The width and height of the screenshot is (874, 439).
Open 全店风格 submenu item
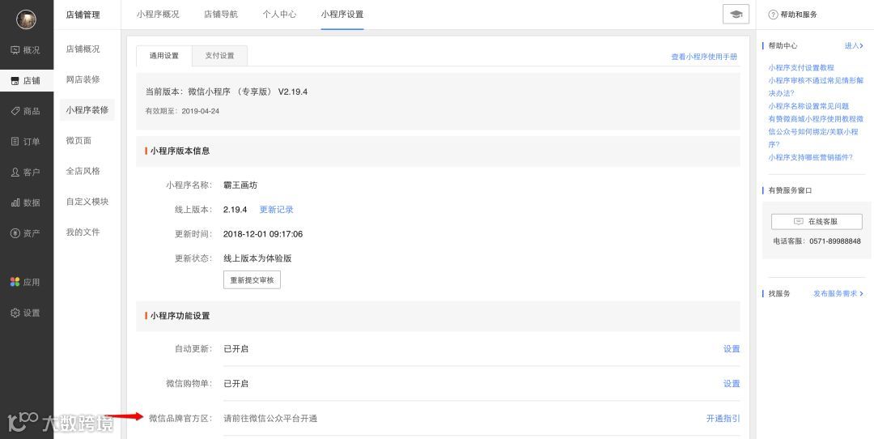(83, 171)
